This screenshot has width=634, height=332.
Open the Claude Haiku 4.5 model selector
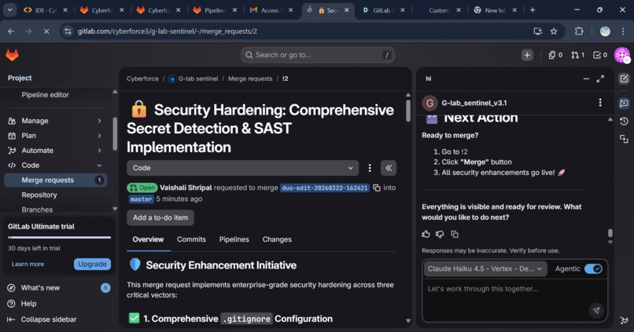[x=485, y=268]
